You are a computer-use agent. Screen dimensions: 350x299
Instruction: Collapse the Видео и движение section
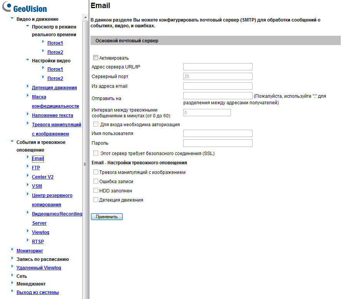point(12,18)
